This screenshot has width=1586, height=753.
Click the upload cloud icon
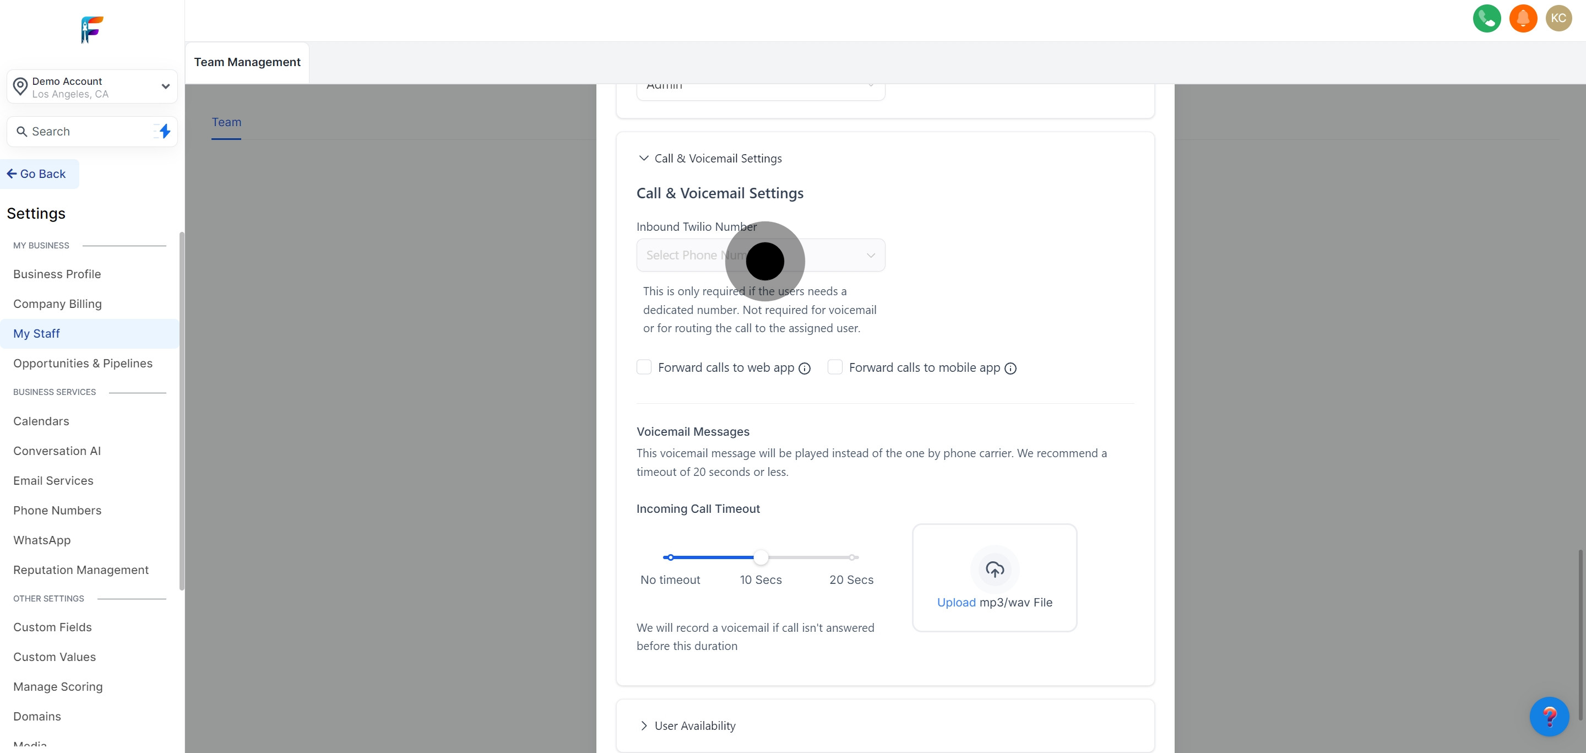coord(995,570)
